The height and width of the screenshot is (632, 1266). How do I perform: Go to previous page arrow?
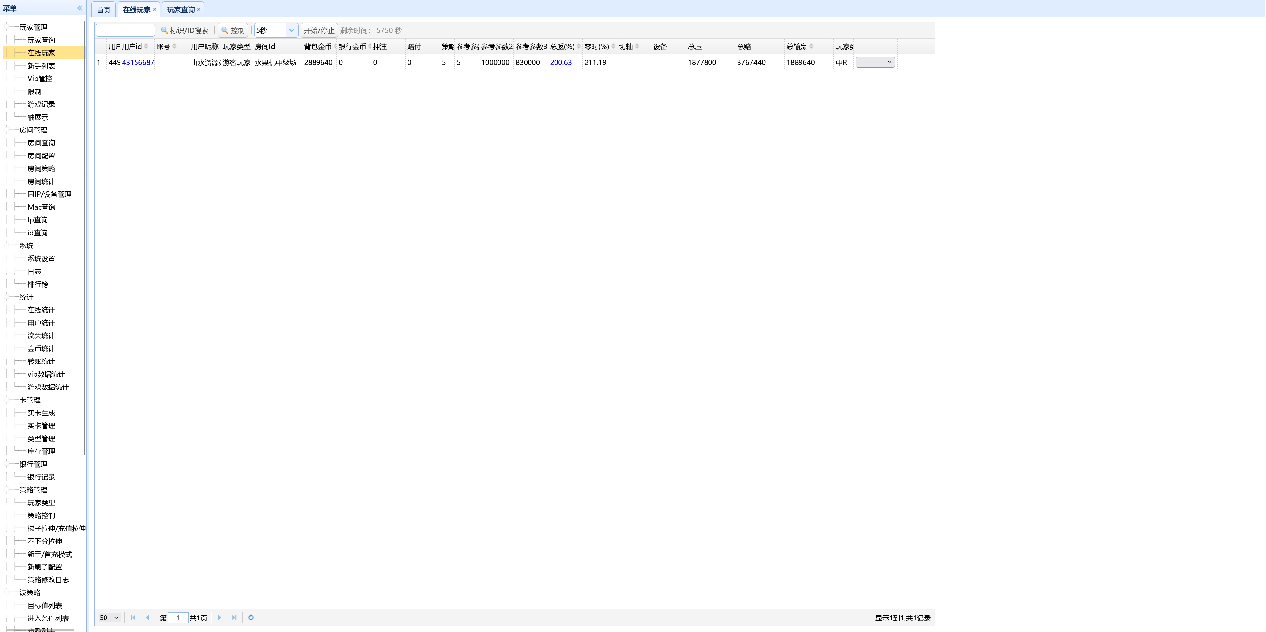(148, 617)
